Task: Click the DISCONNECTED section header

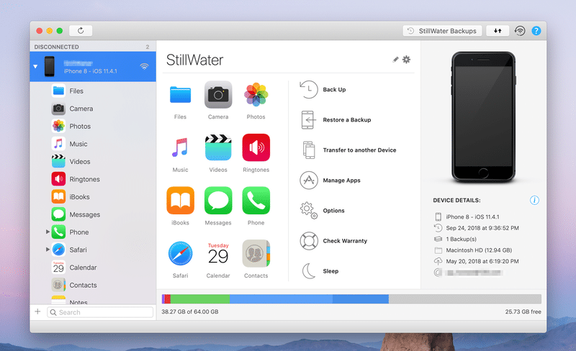Action: click(x=57, y=47)
